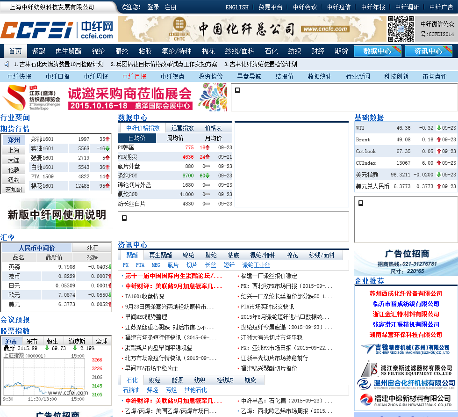Open the 江苏盛泽纺织品博览会 banner
Viewport: 458px width, 417px height.
tap(114, 97)
